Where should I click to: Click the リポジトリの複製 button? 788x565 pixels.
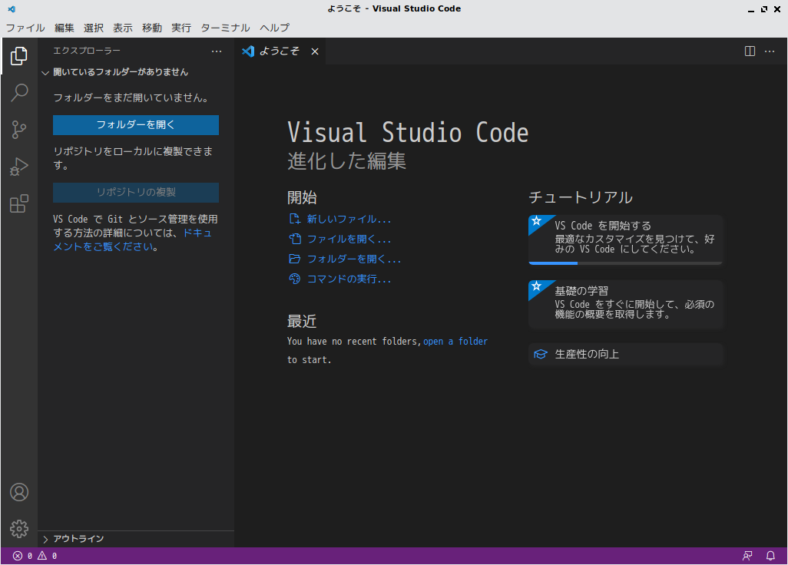(x=136, y=193)
